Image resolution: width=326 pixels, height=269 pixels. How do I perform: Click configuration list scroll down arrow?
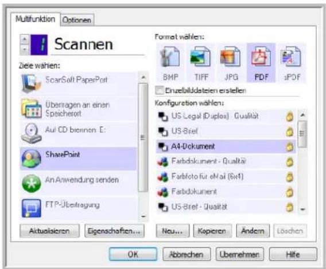(x=302, y=209)
